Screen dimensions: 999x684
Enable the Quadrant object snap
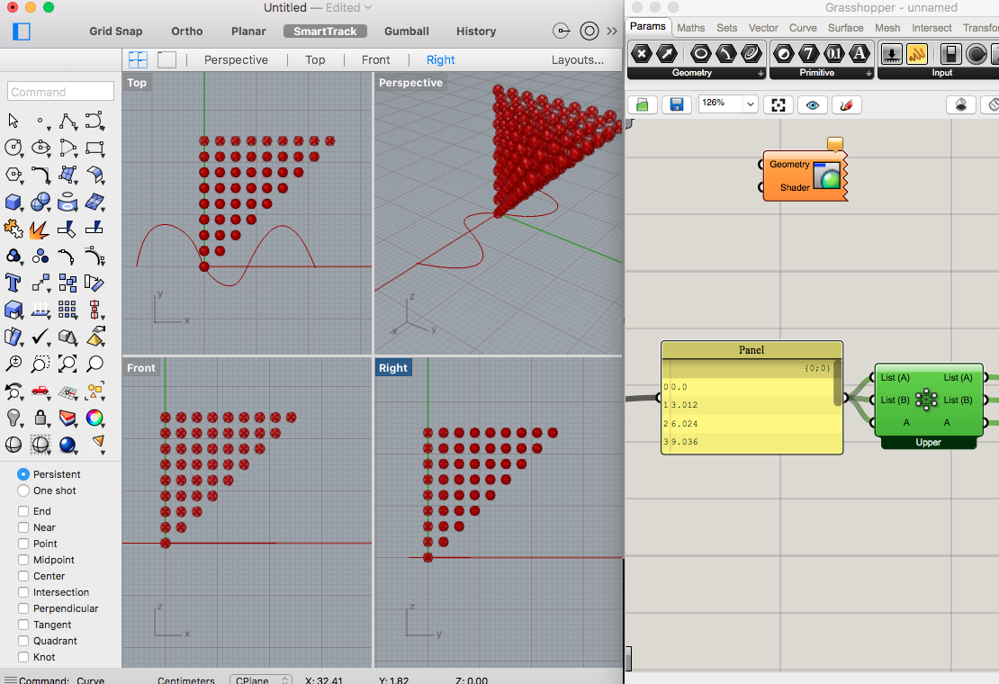(23, 641)
